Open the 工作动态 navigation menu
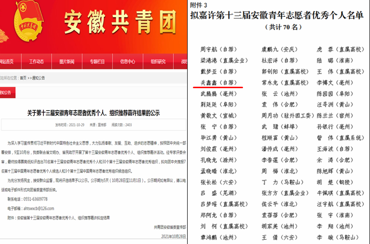The width and height of the screenshot is (370, 244). (36, 61)
